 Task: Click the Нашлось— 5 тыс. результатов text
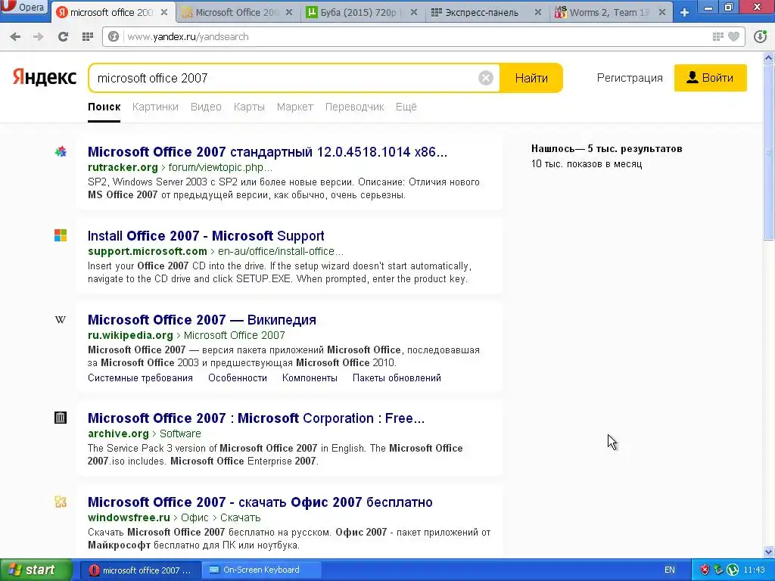[x=606, y=149]
